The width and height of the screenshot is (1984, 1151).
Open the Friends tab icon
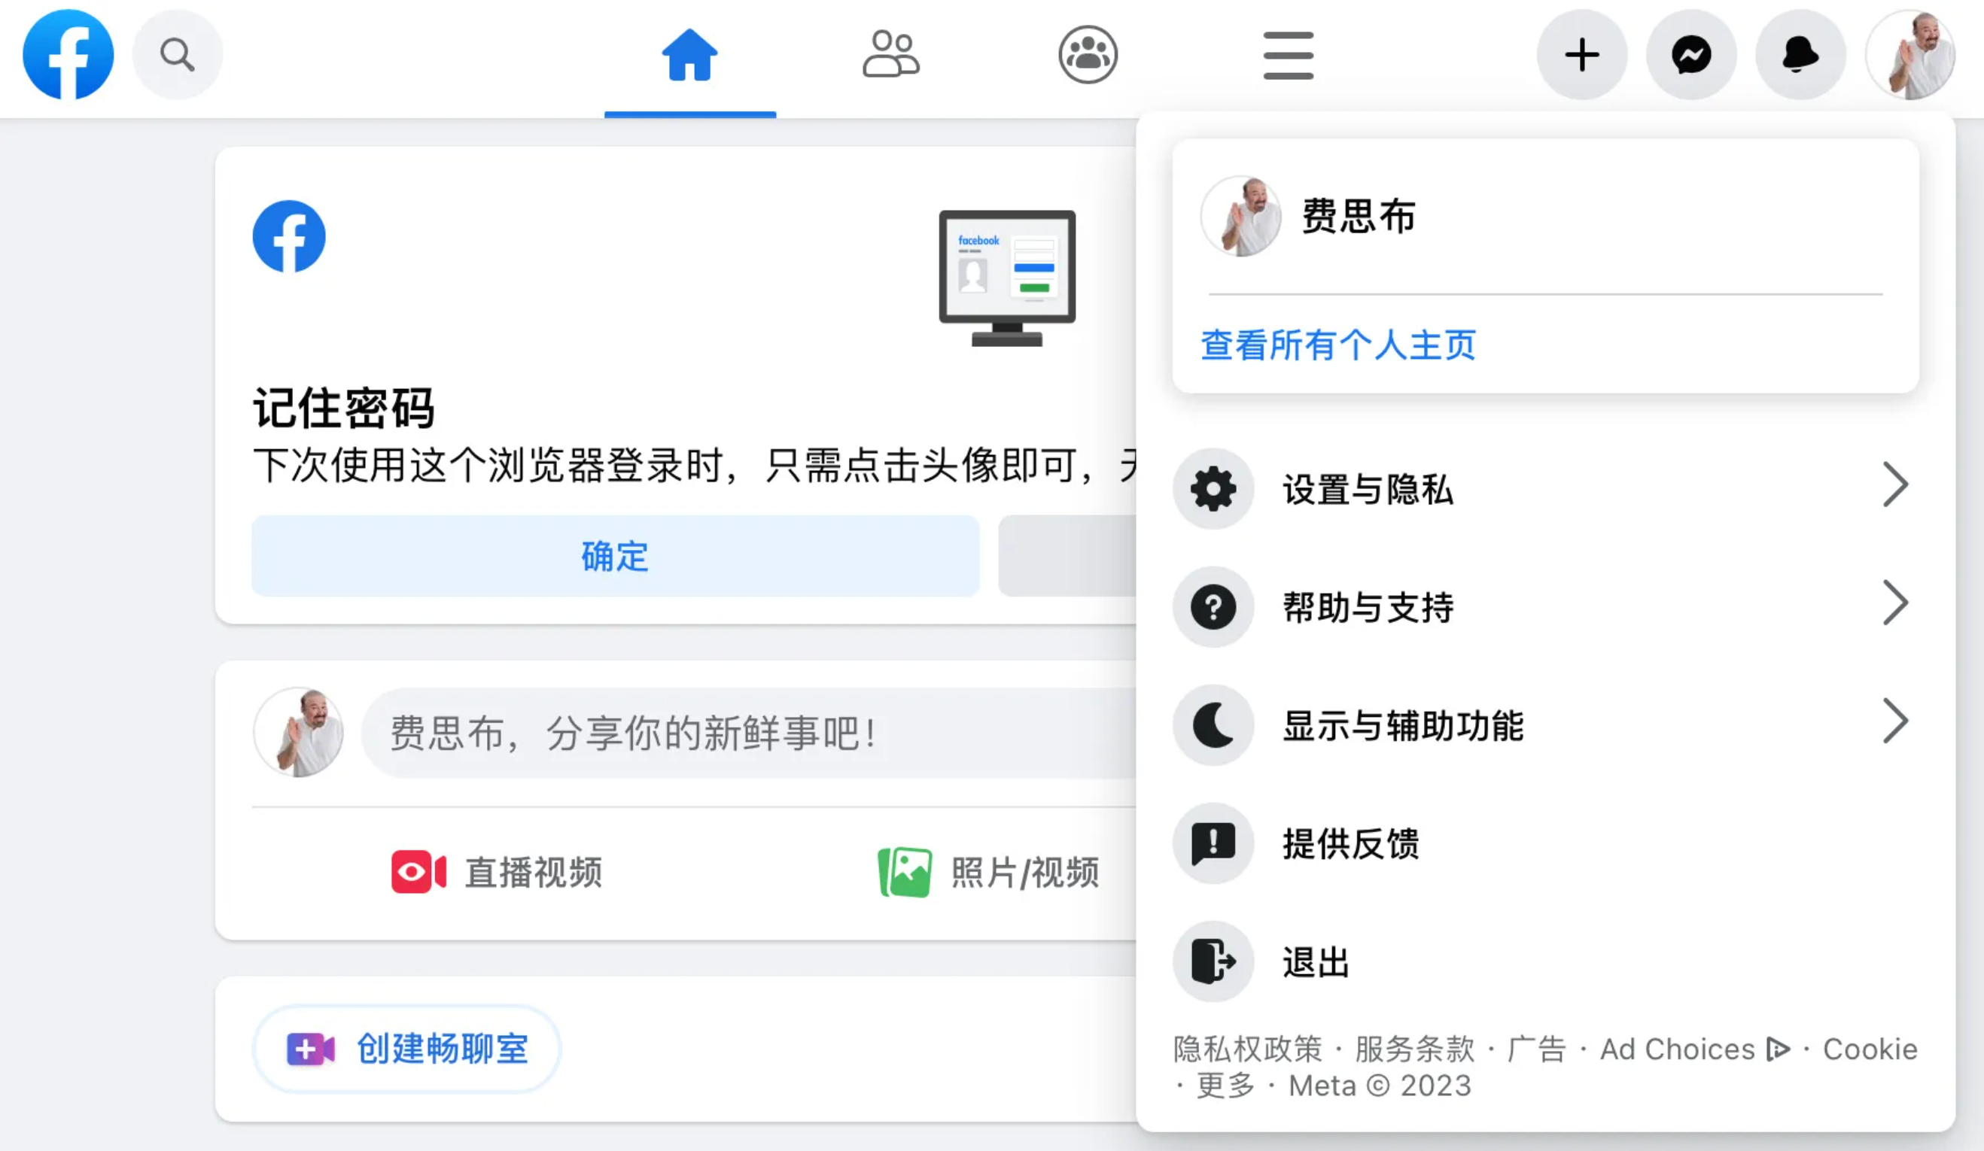[890, 55]
